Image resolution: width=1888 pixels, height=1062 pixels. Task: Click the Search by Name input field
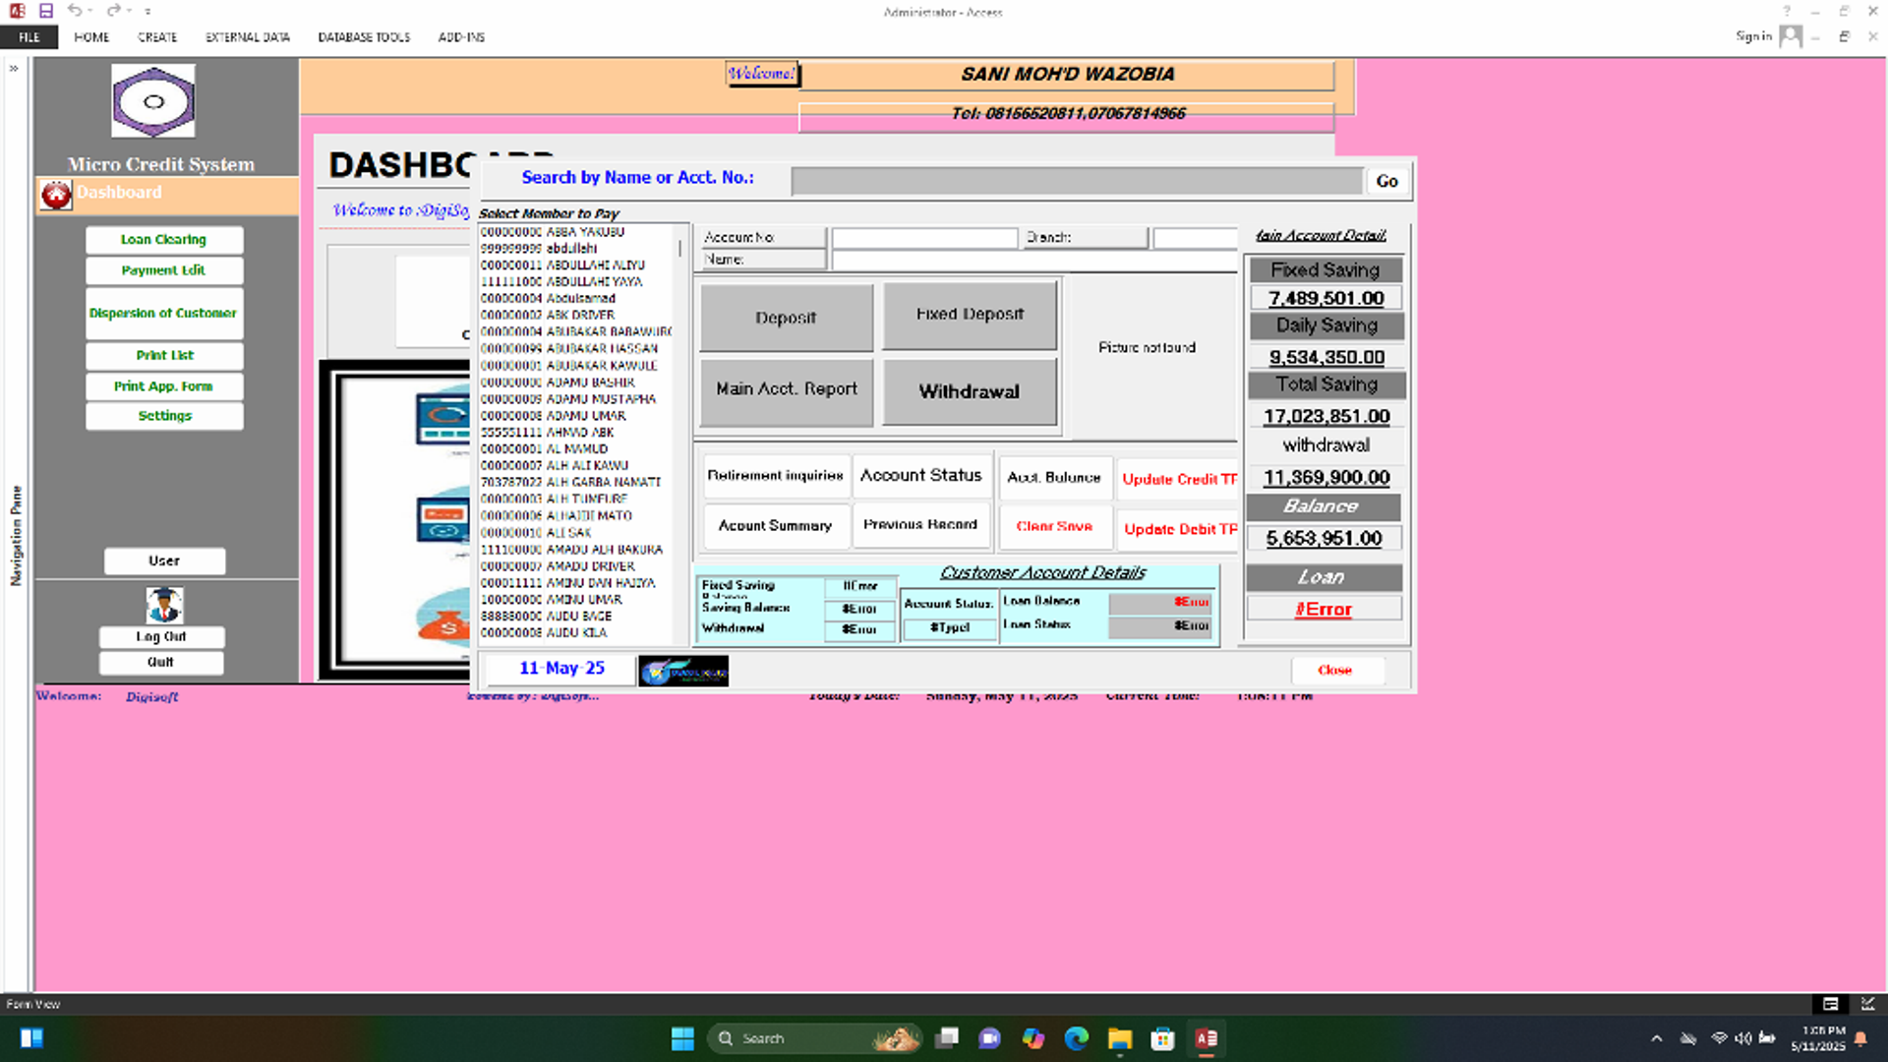[x=1077, y=181]
